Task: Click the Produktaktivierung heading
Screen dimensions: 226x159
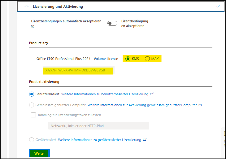Action: (x=44, y=82)
